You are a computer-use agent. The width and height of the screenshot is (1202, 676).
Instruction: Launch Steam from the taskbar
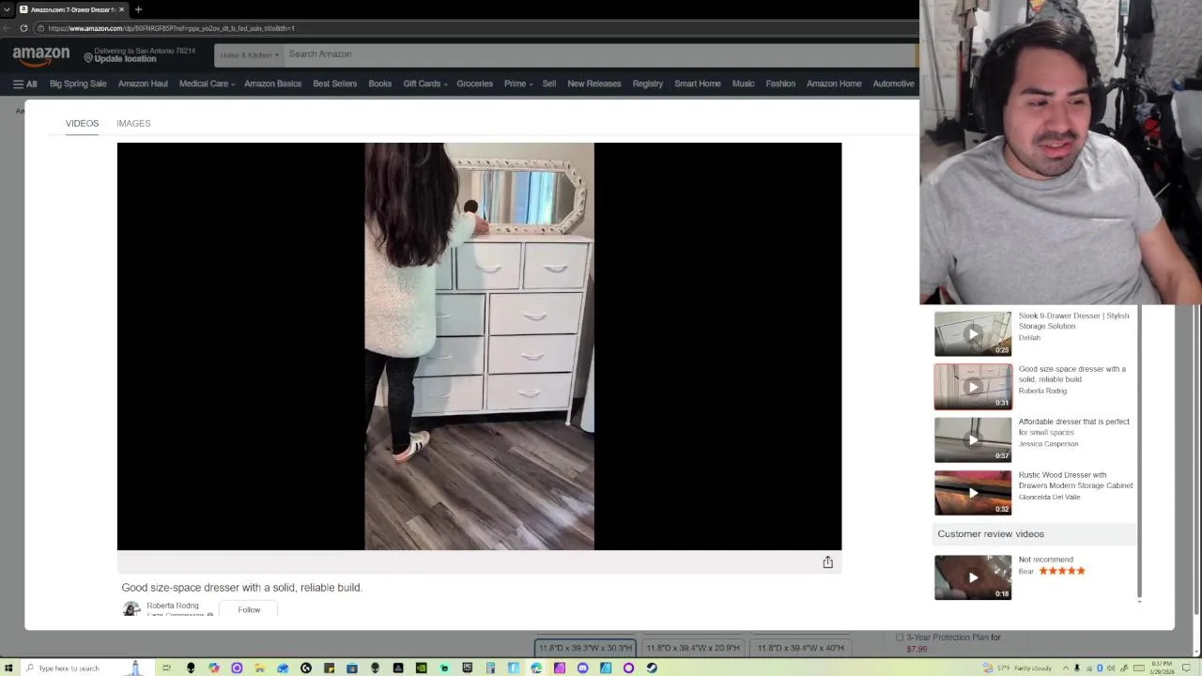(x=652, y=668)
